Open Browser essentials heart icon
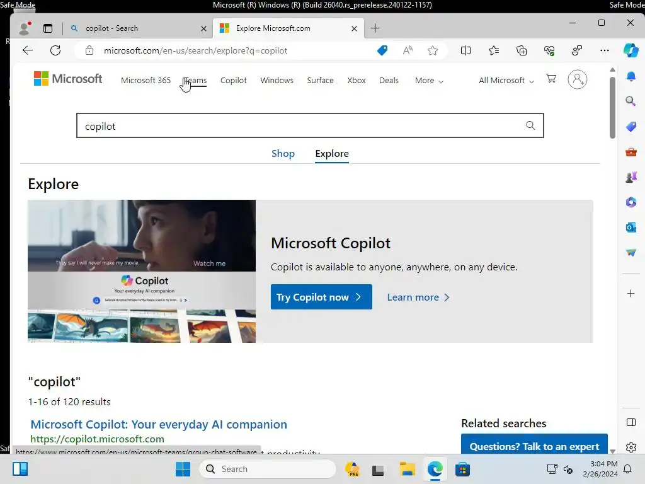The image size is (645, 484). click(549, 50)
